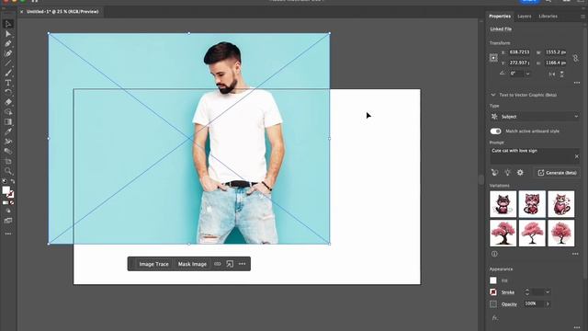This screenshot has width=588, height=331.
Task: Select the Paintbrush tool
Action: pyautogui.click(x=8, y=73)
